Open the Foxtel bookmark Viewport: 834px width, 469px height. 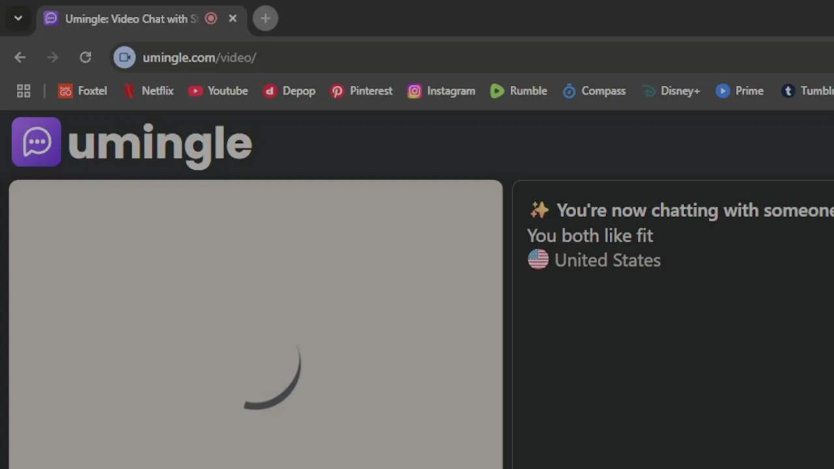click(83, 91)
